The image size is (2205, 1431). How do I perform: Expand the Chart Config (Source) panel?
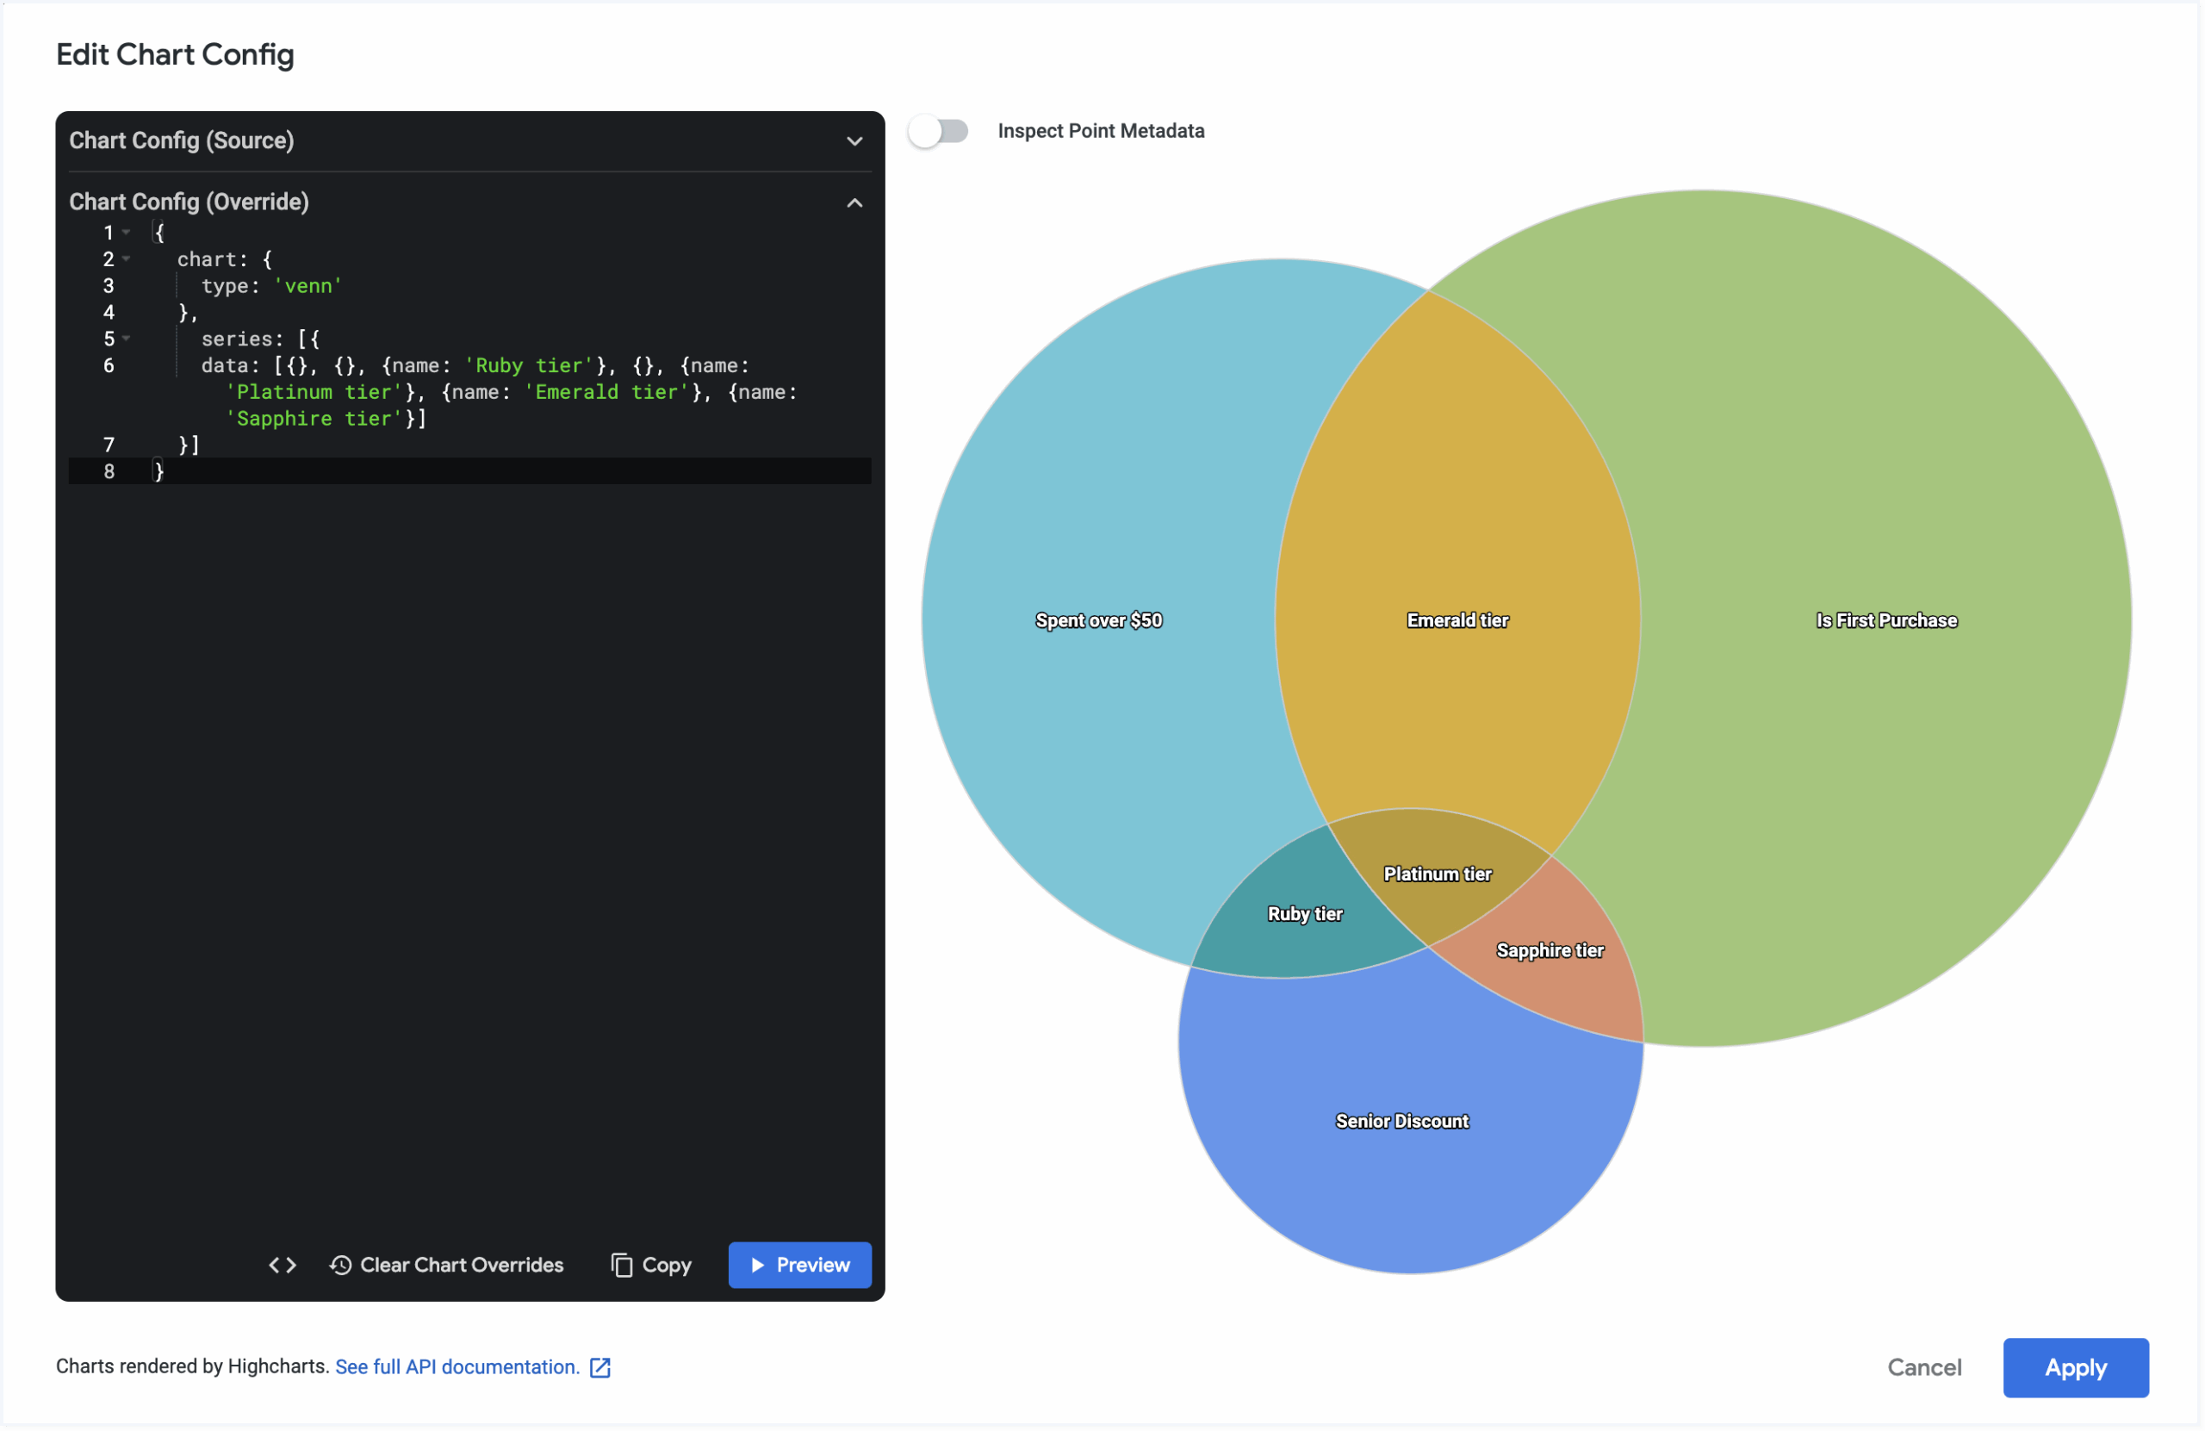854,141
